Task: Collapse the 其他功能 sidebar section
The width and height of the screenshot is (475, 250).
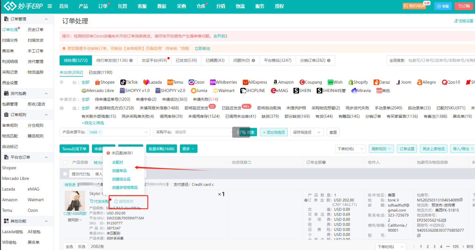Action: pos(46,221)
